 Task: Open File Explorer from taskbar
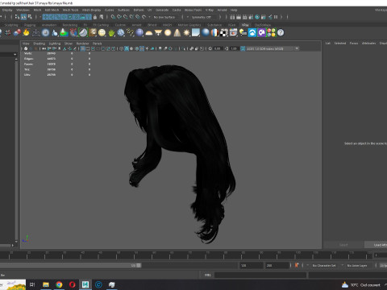(46, 284)
